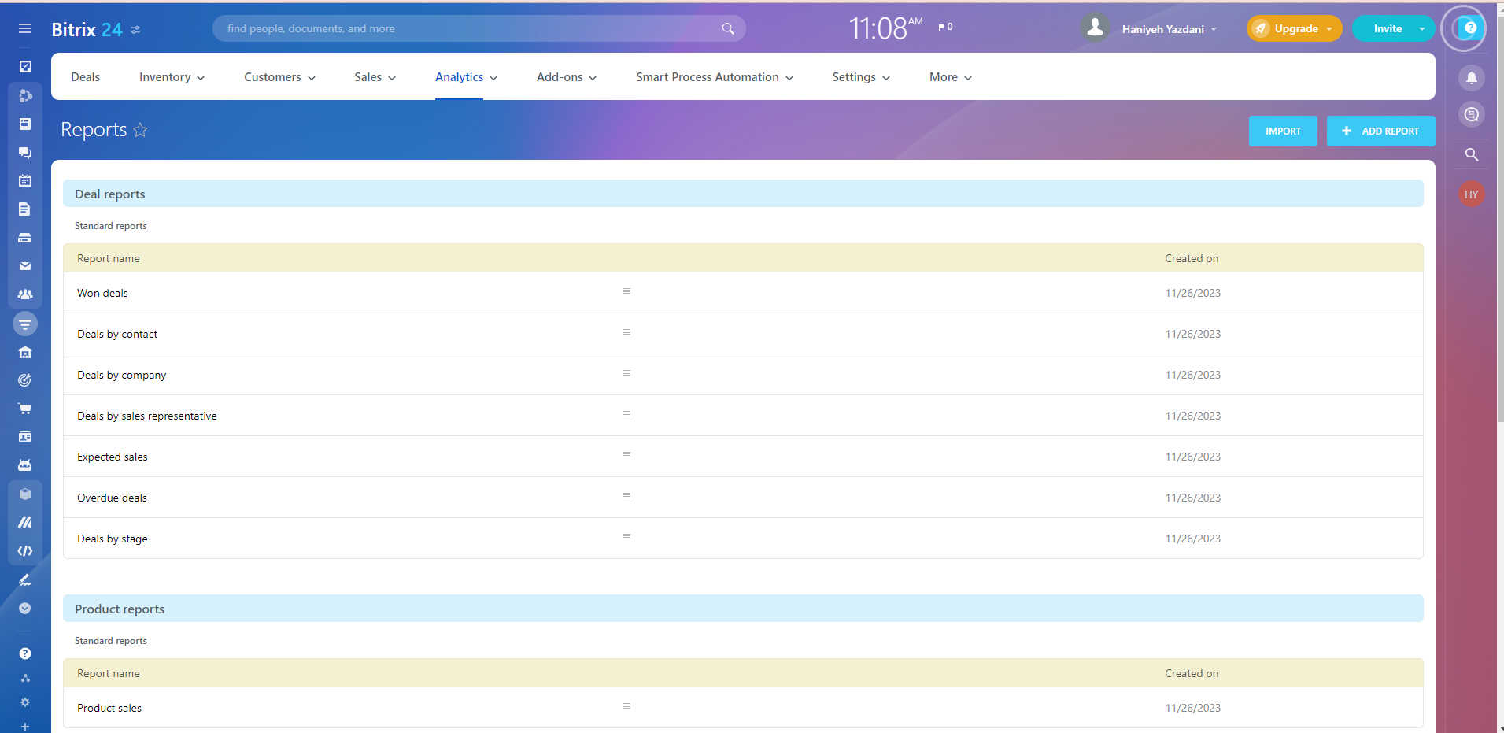Open the Won deals row menu icon

click(627, 291)
